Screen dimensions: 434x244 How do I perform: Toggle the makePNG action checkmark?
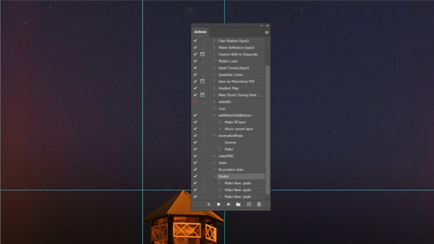(196, 156)
